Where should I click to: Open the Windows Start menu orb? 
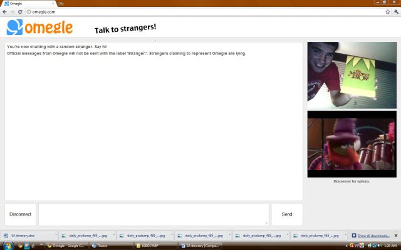pos(8,246)
